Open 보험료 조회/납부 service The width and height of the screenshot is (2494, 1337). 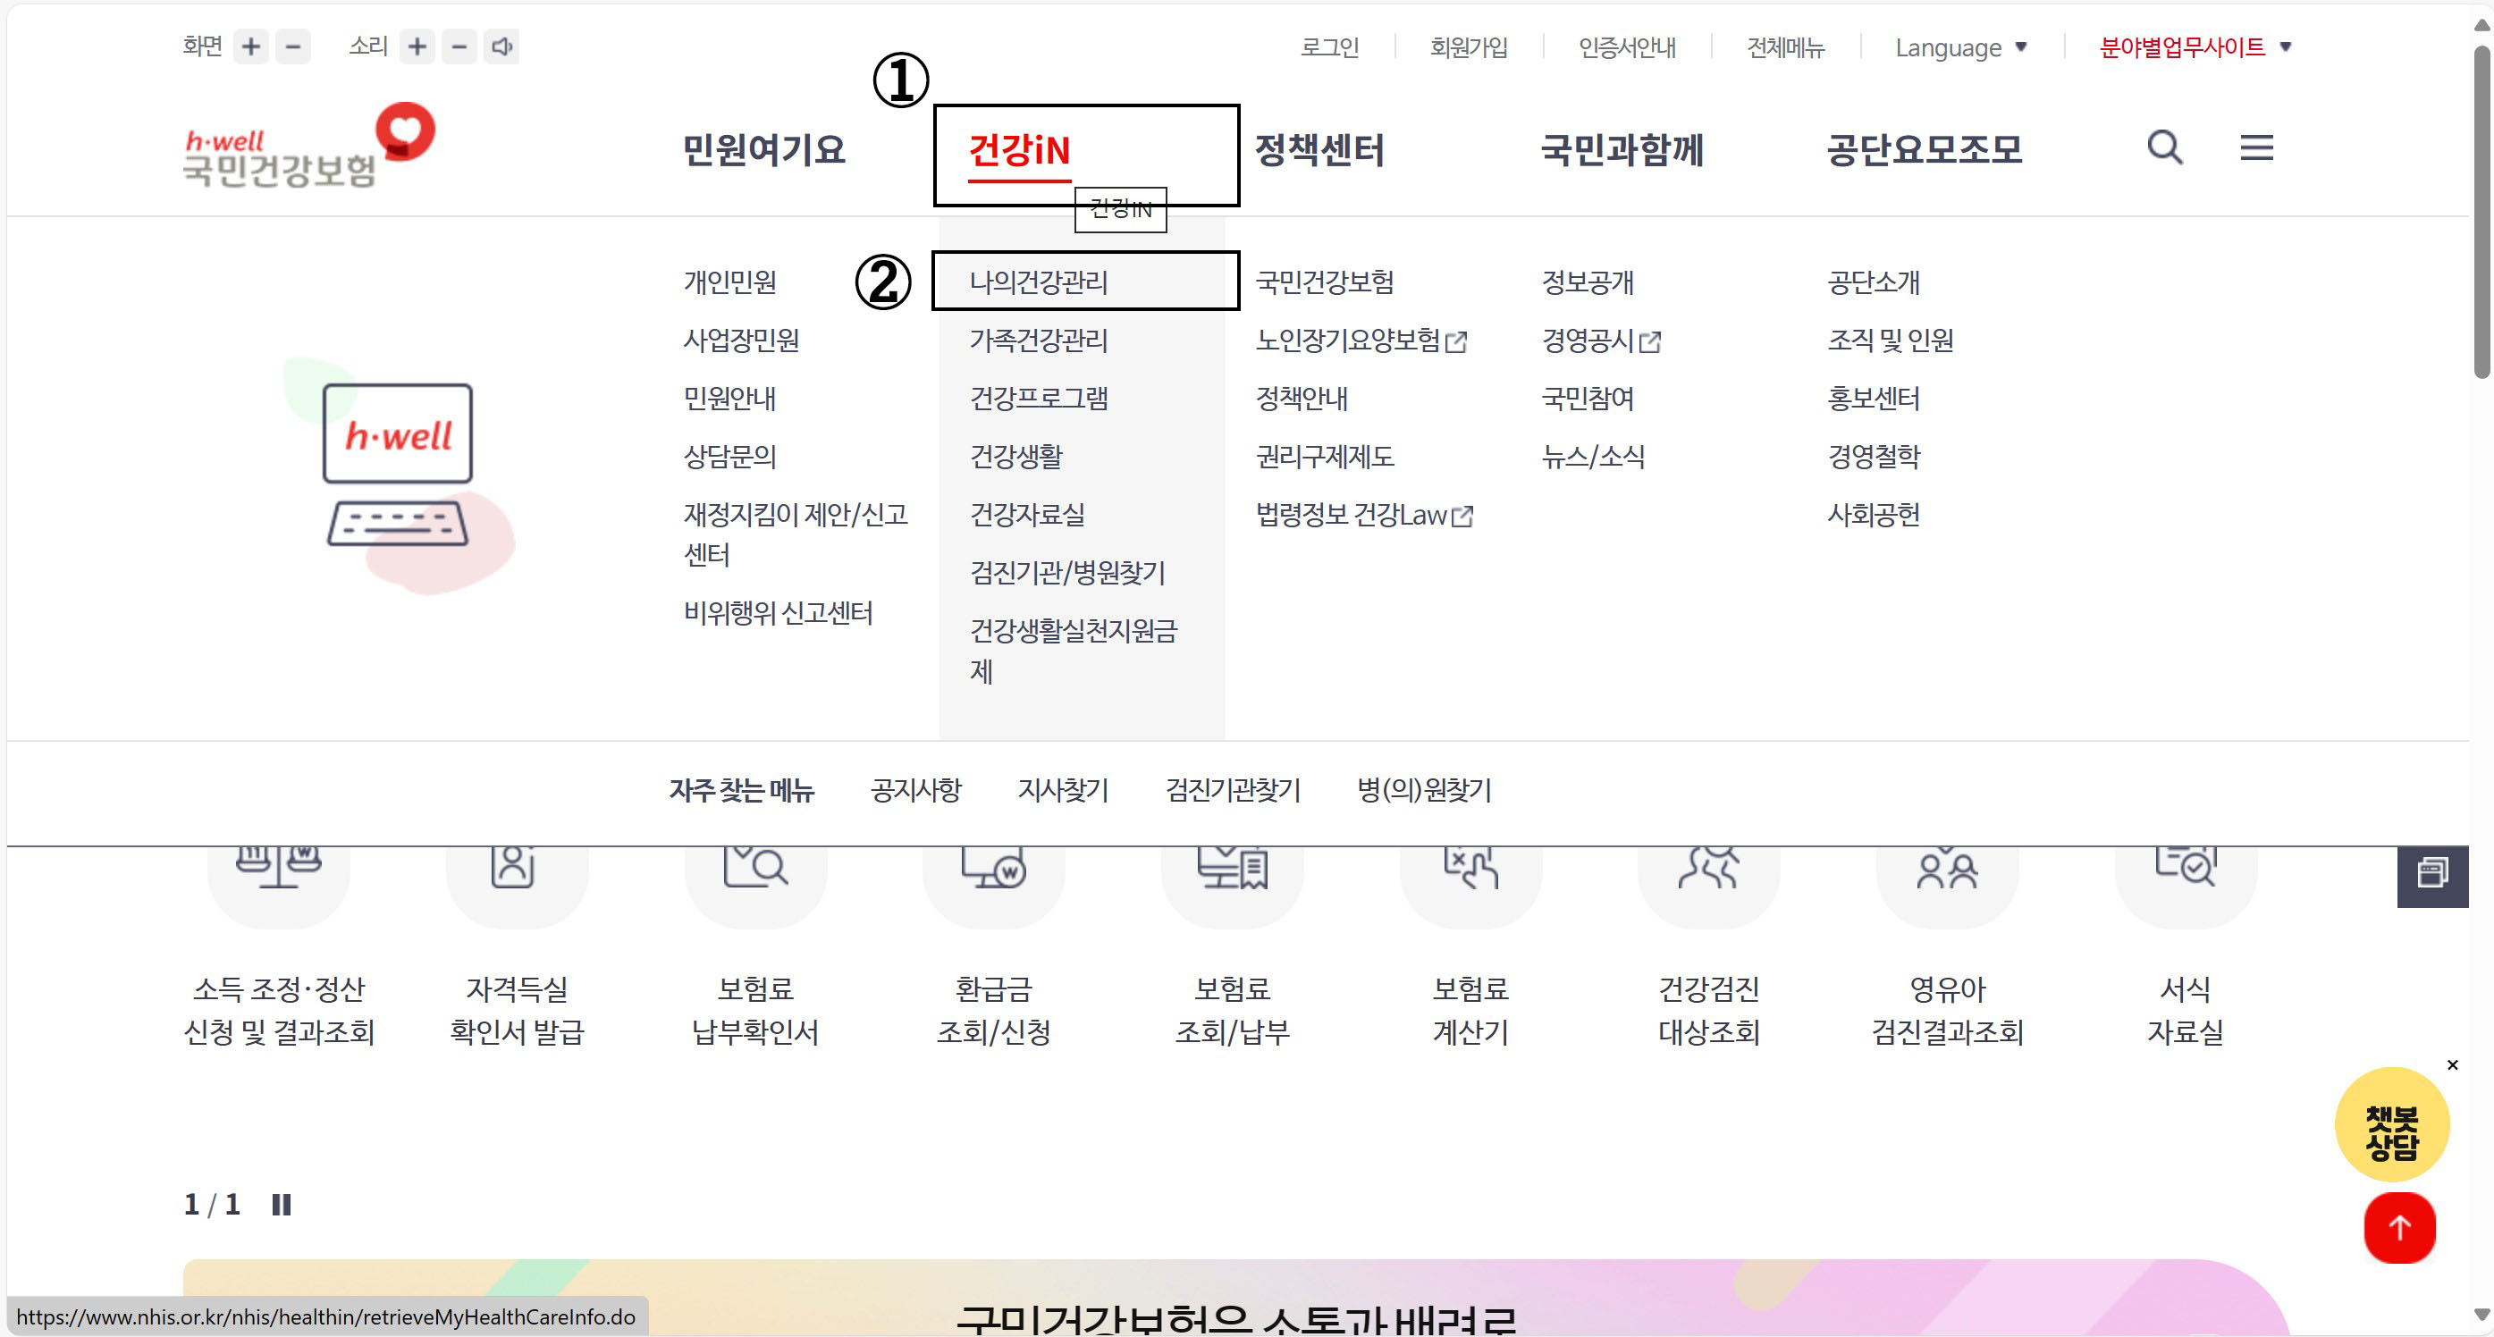(1233, 949)
